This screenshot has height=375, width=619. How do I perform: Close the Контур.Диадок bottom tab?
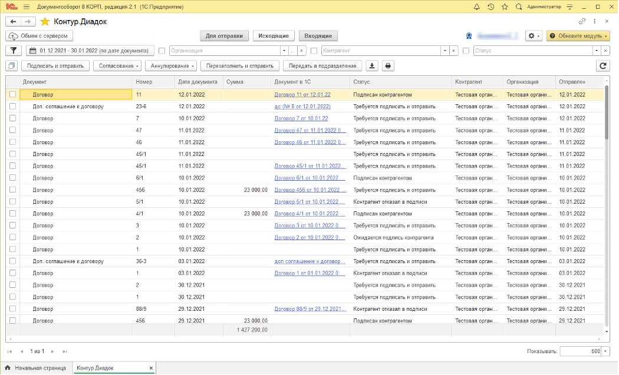click(151, 368)
